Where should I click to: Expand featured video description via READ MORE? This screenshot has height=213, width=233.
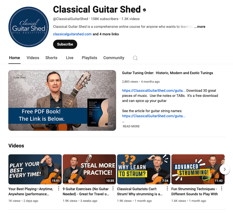coord(131,126)
